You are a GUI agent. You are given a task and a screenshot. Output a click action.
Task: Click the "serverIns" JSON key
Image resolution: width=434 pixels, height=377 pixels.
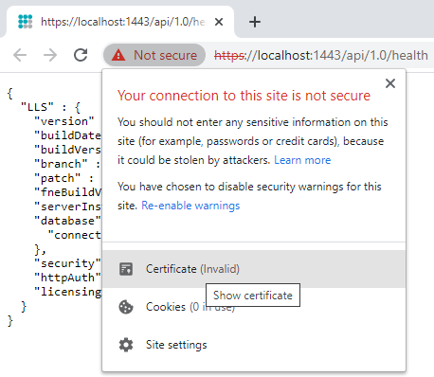coord(67,206)
